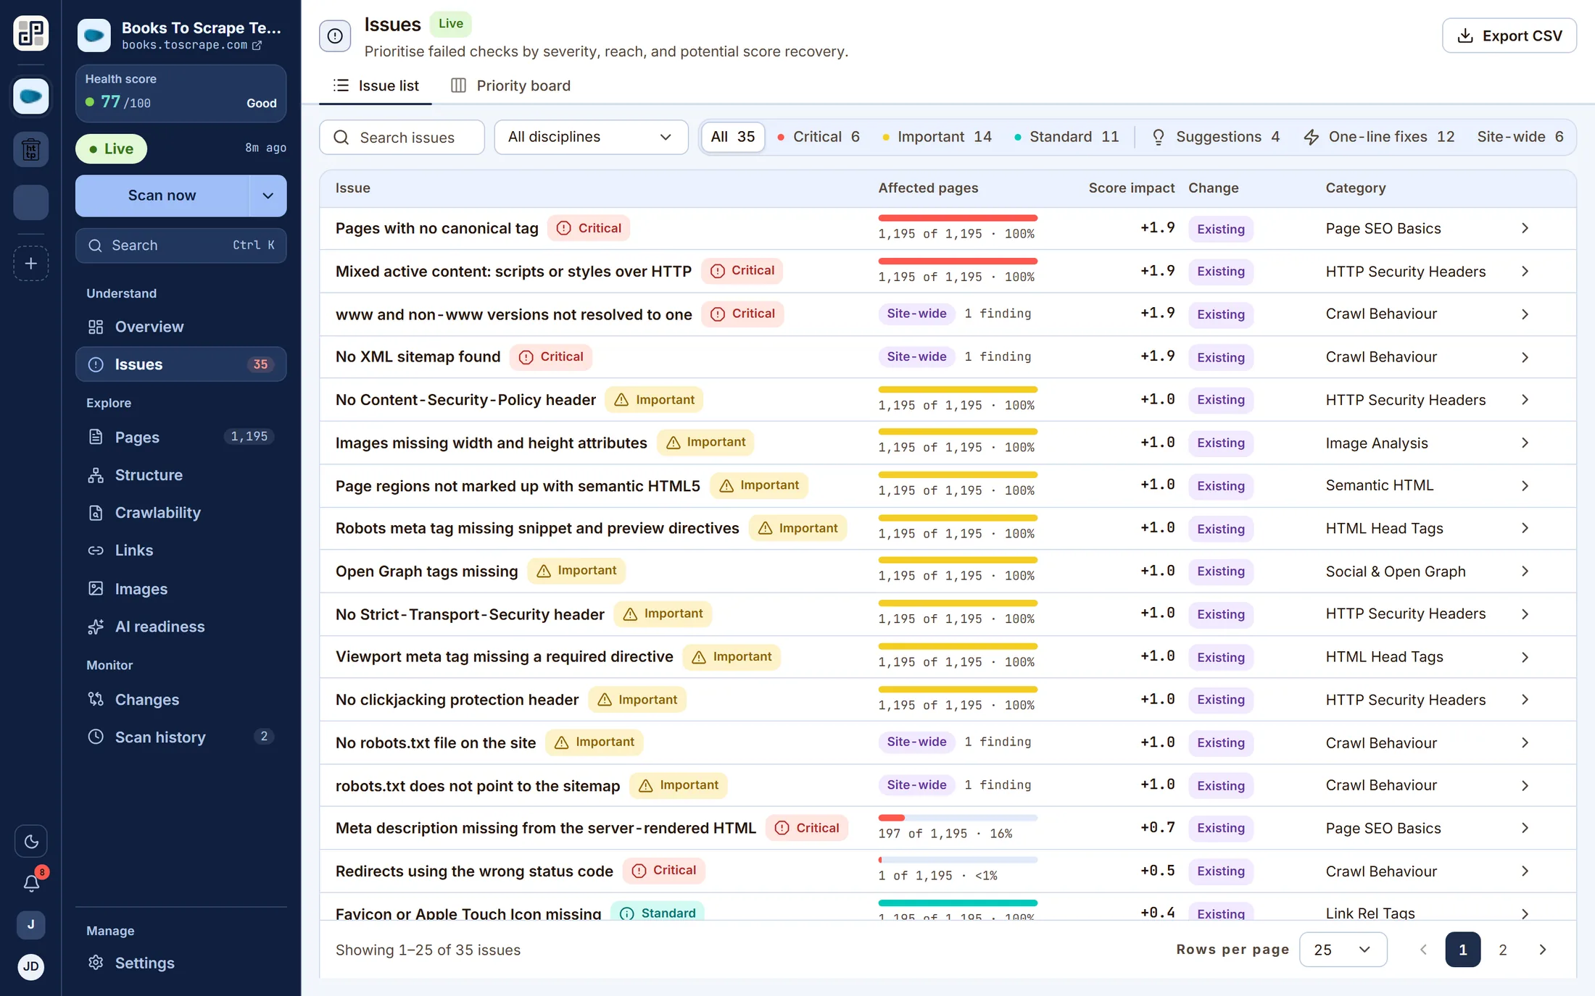Open the trash bin rail icon
This screenshot has width=1595, height=996.
[30, 149]
